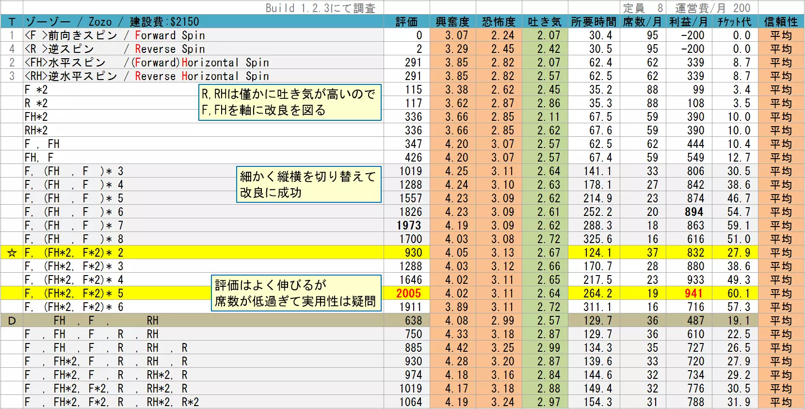Select the 2.24 fear value
Image resolution: width=805 pixels, height=409 pixels.
[502, 35]
